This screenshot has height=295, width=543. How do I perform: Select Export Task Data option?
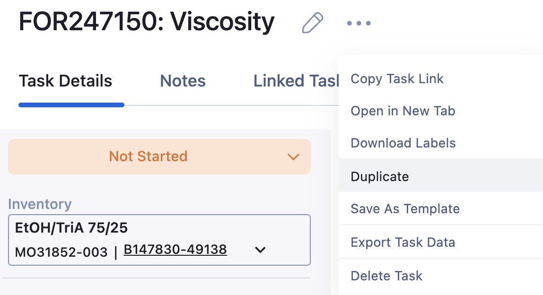403,243
